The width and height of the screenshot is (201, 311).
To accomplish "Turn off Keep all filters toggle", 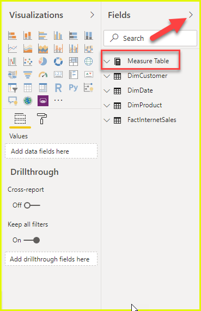I will tap(32, 240).
